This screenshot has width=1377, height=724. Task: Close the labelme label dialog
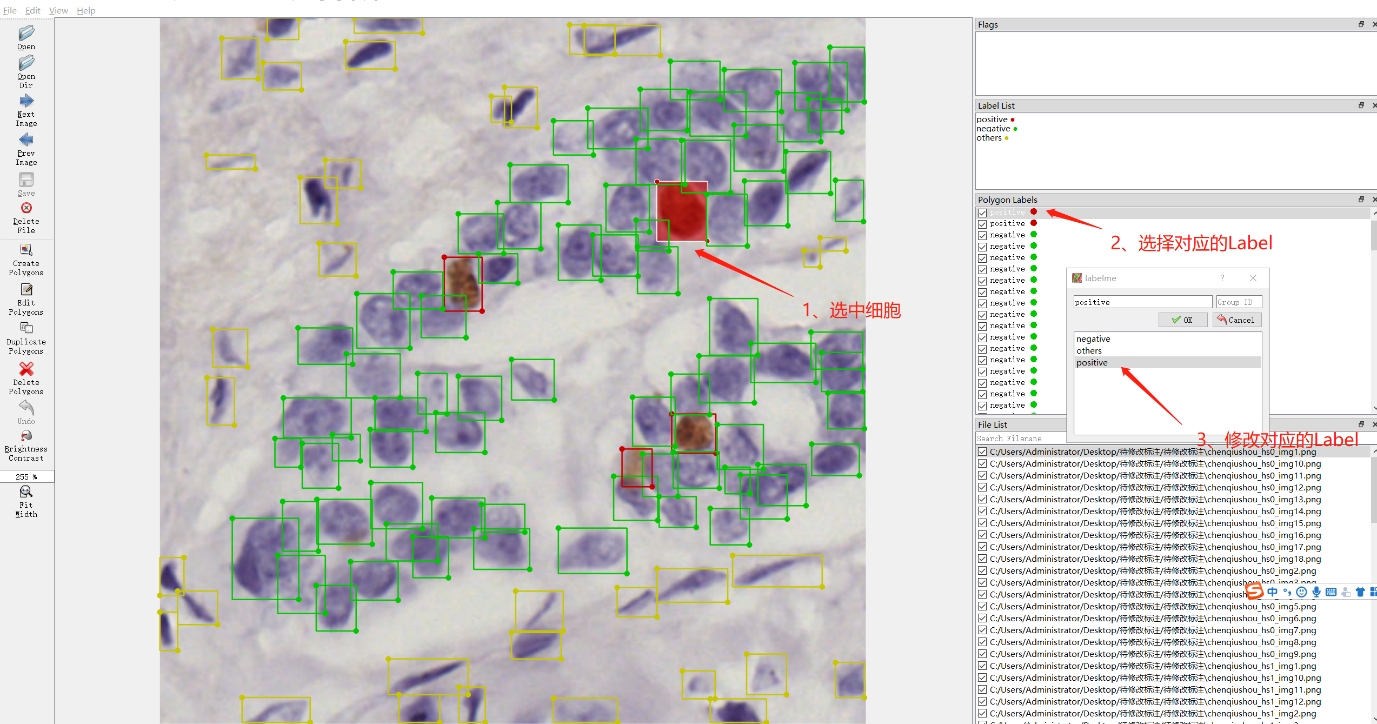pos(1253,278)
